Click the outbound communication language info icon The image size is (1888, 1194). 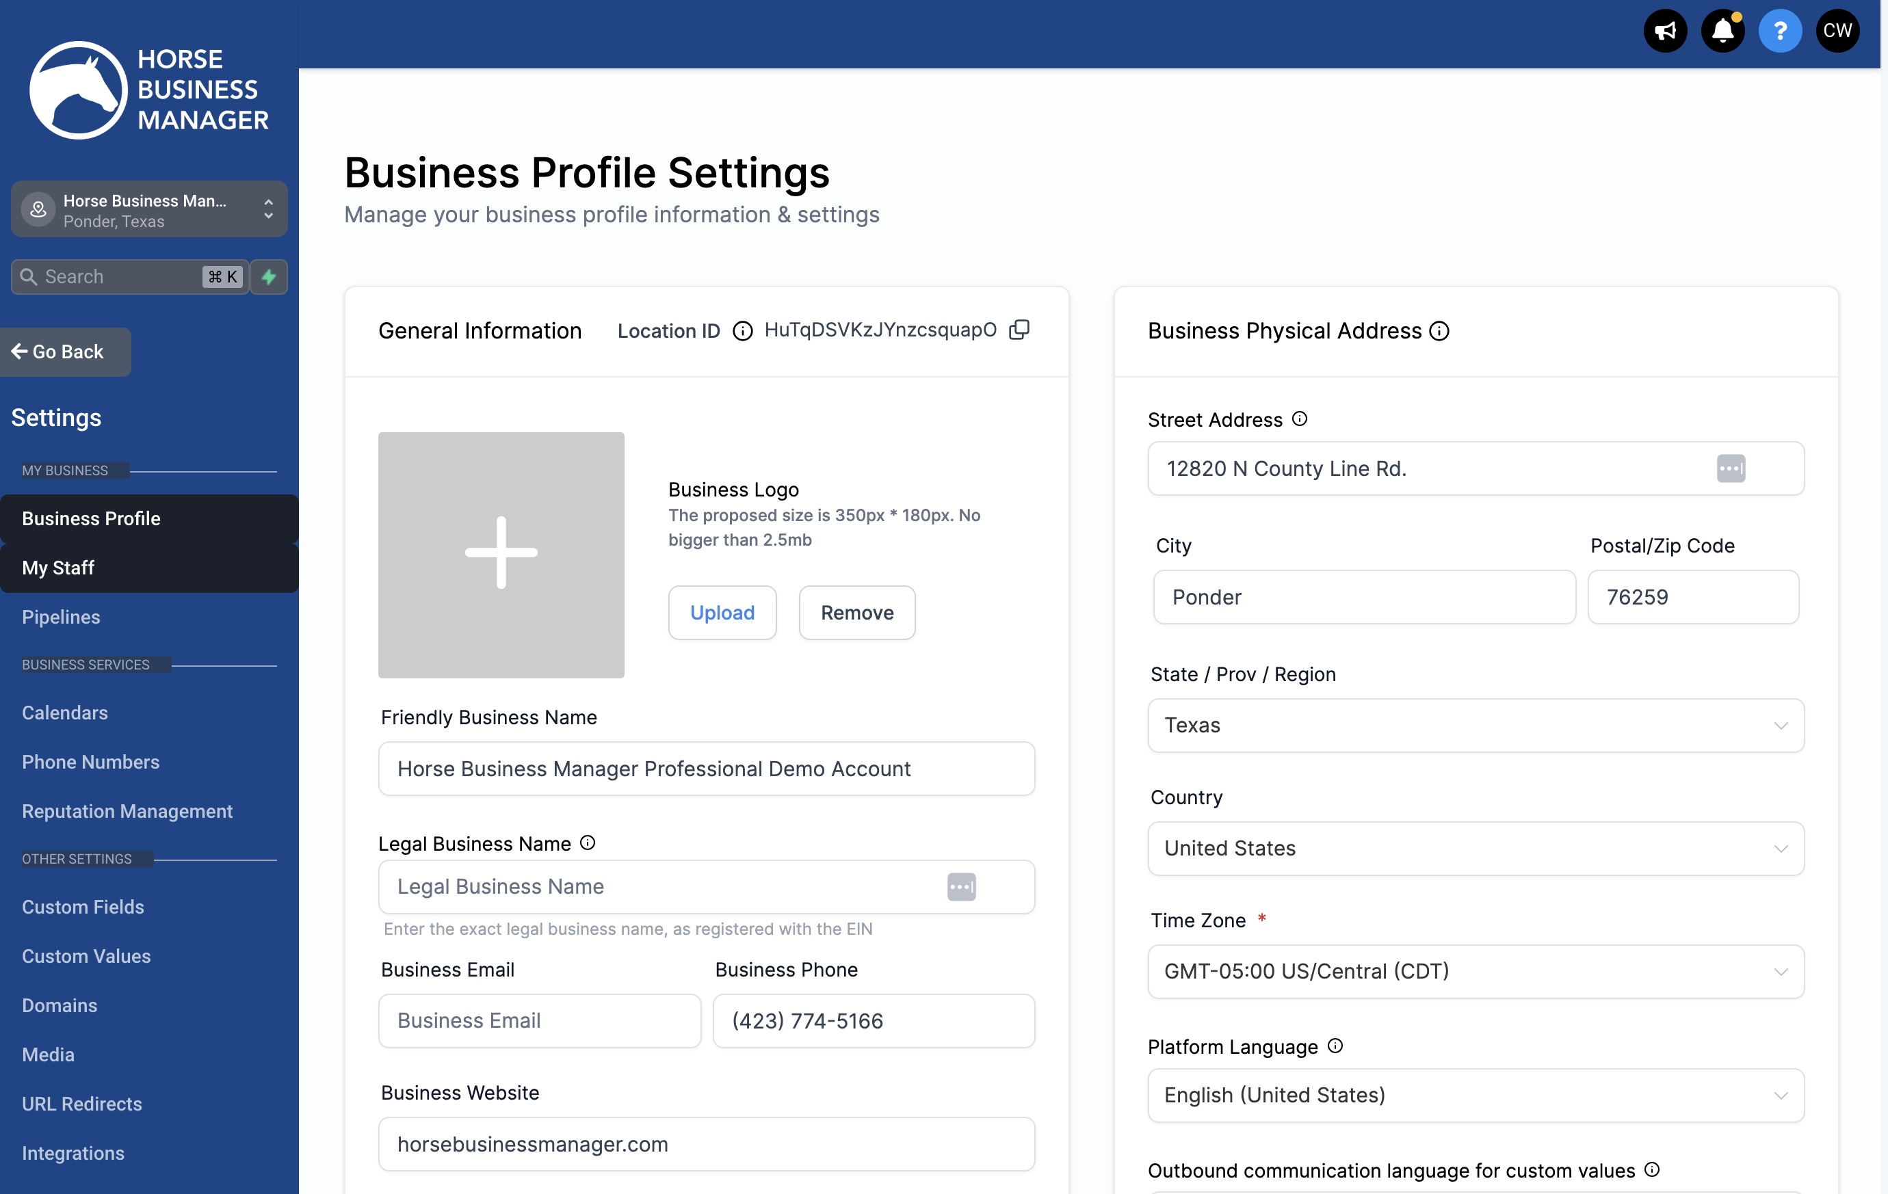(x=1652, y=1169)
